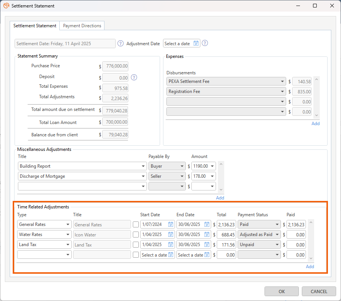
Task: Click Add link under Disbursements
Action: tap(315, 124)
